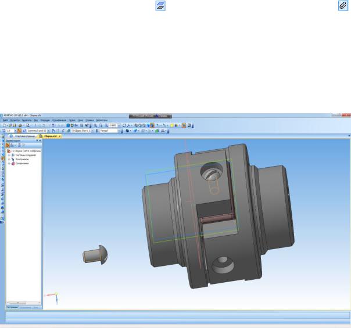Expand the 'Системы координат' tree node

pos(9,155)
